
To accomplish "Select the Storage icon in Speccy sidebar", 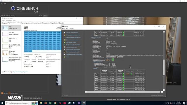I will 65,47.
